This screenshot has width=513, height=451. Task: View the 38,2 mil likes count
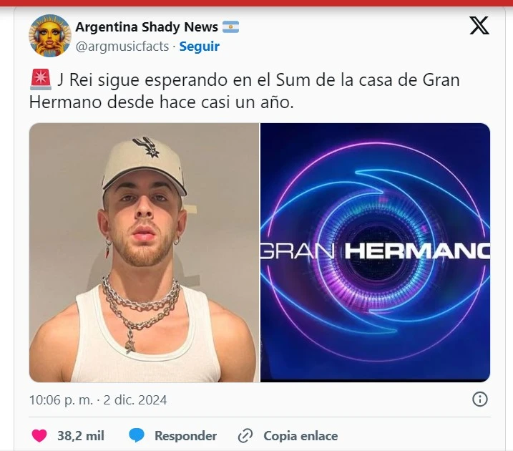point(81,436)
